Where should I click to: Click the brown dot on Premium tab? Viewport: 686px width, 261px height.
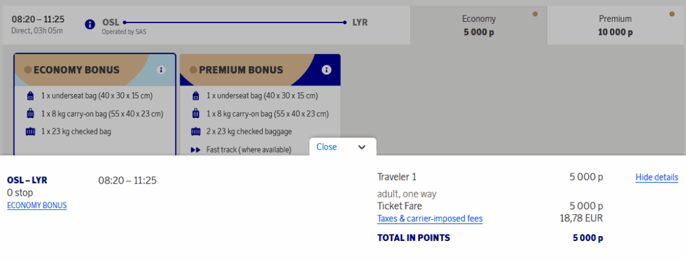[x=672, y=14]
